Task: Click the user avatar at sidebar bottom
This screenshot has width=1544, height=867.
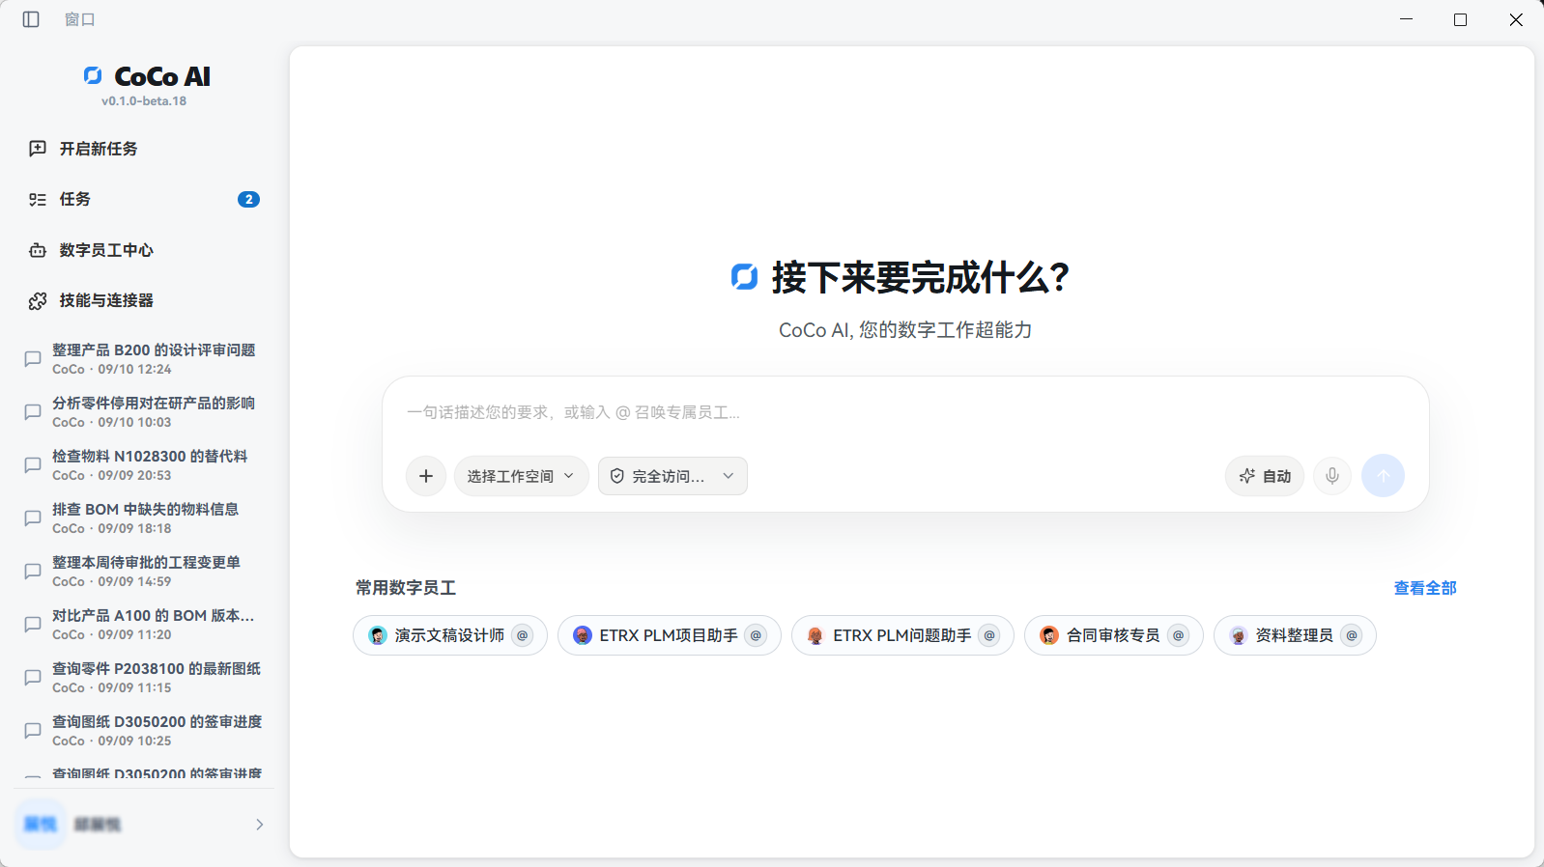Action: coord(41,824)
